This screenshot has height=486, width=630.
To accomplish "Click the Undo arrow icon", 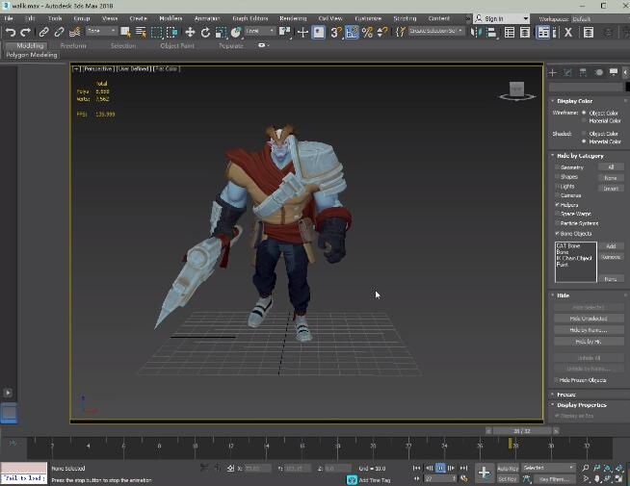I will [11, 32].
